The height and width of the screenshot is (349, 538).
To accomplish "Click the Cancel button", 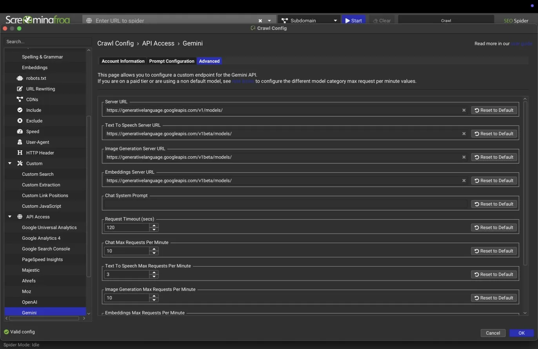I will pyautogui.click(x=493, y=333).
